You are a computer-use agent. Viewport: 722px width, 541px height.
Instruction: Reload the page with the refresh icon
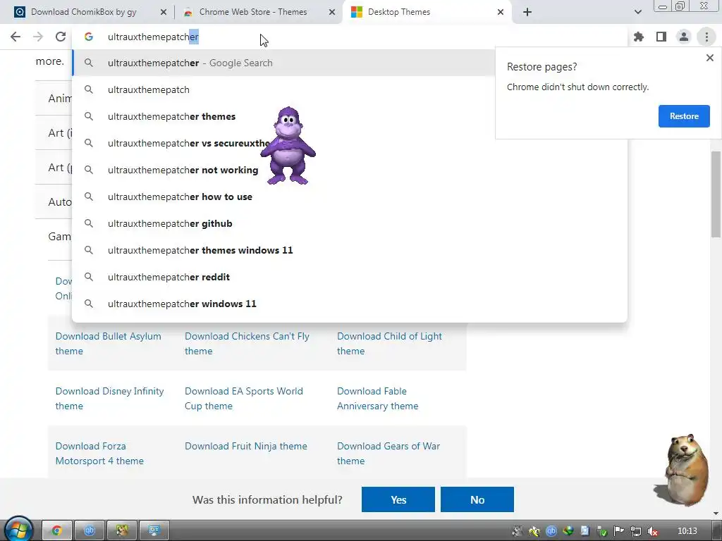click(61, 37)
